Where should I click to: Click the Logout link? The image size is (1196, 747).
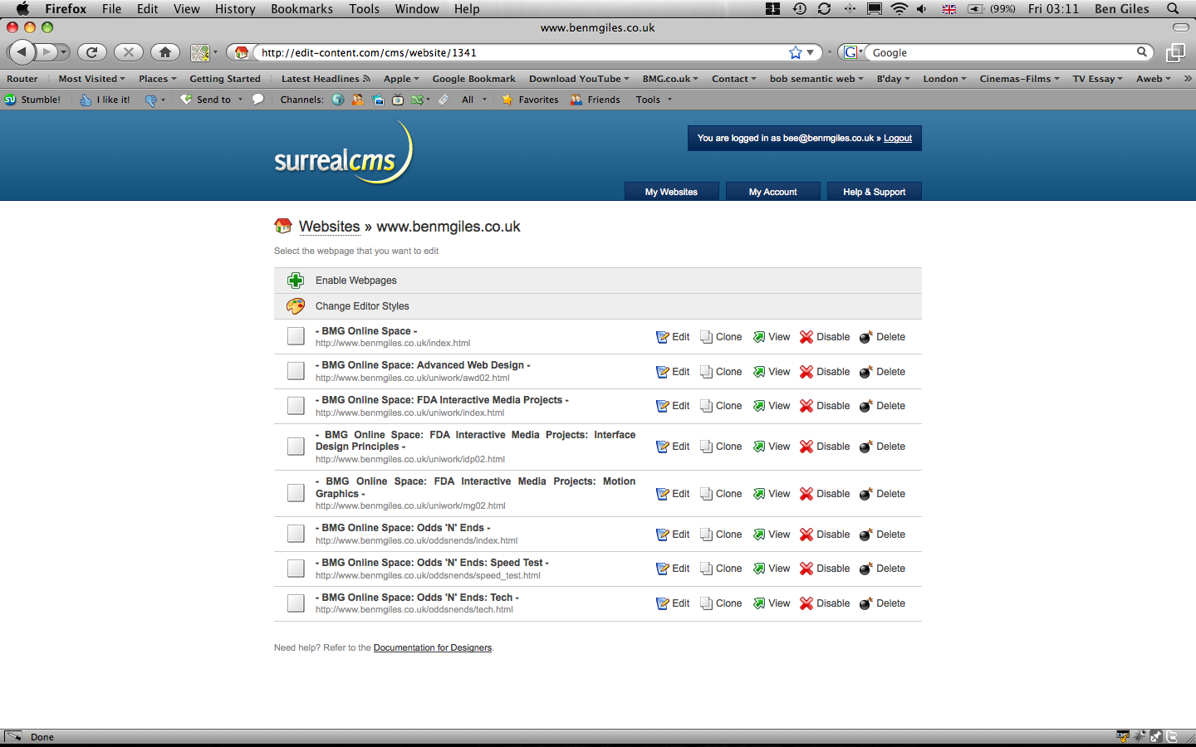click(x=897, y=138)
